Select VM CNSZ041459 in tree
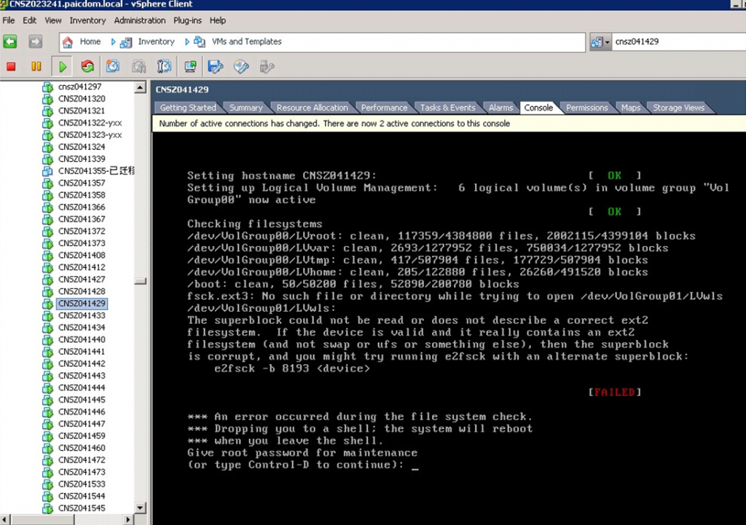Image resolution: width=746 pixels, height=525 pixels. click(x=82, y=436)
